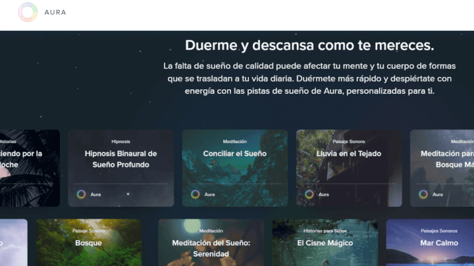Image resolution: width=474 pixels, height=266 pixels.
Task: Click the Paisaje Sonoro label above Lluvia en el Tejado
Action: coord(349,141)
